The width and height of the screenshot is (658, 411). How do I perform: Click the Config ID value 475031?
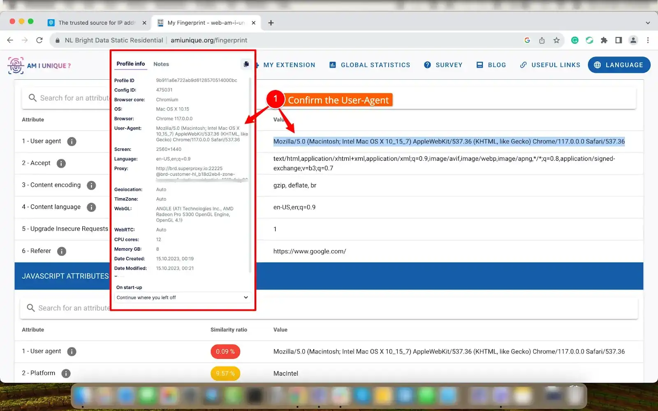click(x=164, y=90)
